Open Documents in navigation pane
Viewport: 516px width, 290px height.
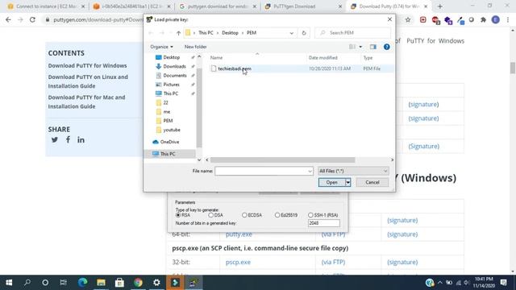point(175,75)
